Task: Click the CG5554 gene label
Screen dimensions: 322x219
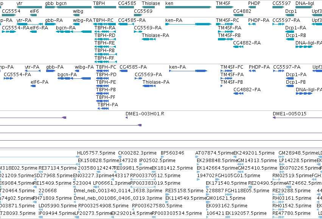Action: tap(11, 11)
